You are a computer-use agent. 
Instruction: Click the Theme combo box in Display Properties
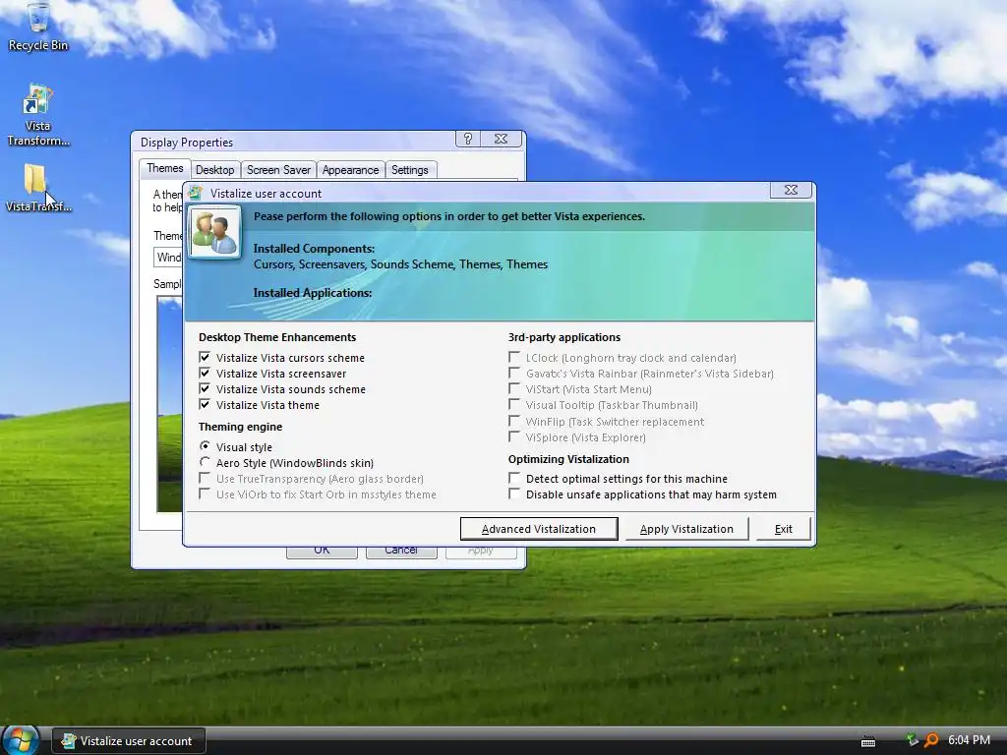tap(168, 258)
